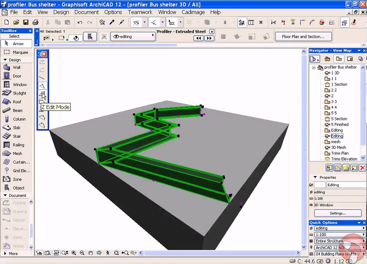Pick the eyedropper pick-up parameters tool
367x264 pixels.
tap(112, 22)
